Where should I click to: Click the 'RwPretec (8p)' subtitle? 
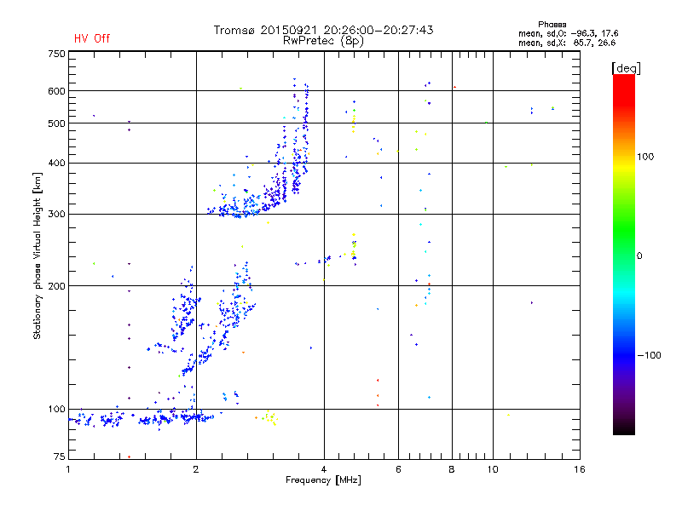pos(324,41)
